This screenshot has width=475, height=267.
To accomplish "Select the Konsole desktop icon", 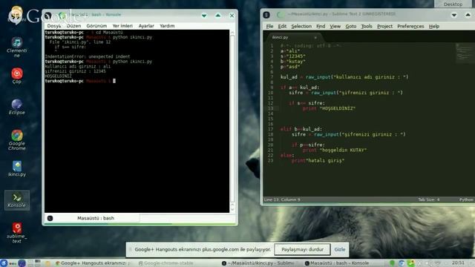I will pos(16,200).
